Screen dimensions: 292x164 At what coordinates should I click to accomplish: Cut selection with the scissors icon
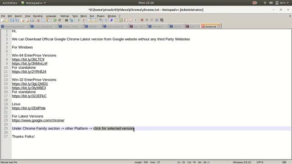tap(38, 20)
